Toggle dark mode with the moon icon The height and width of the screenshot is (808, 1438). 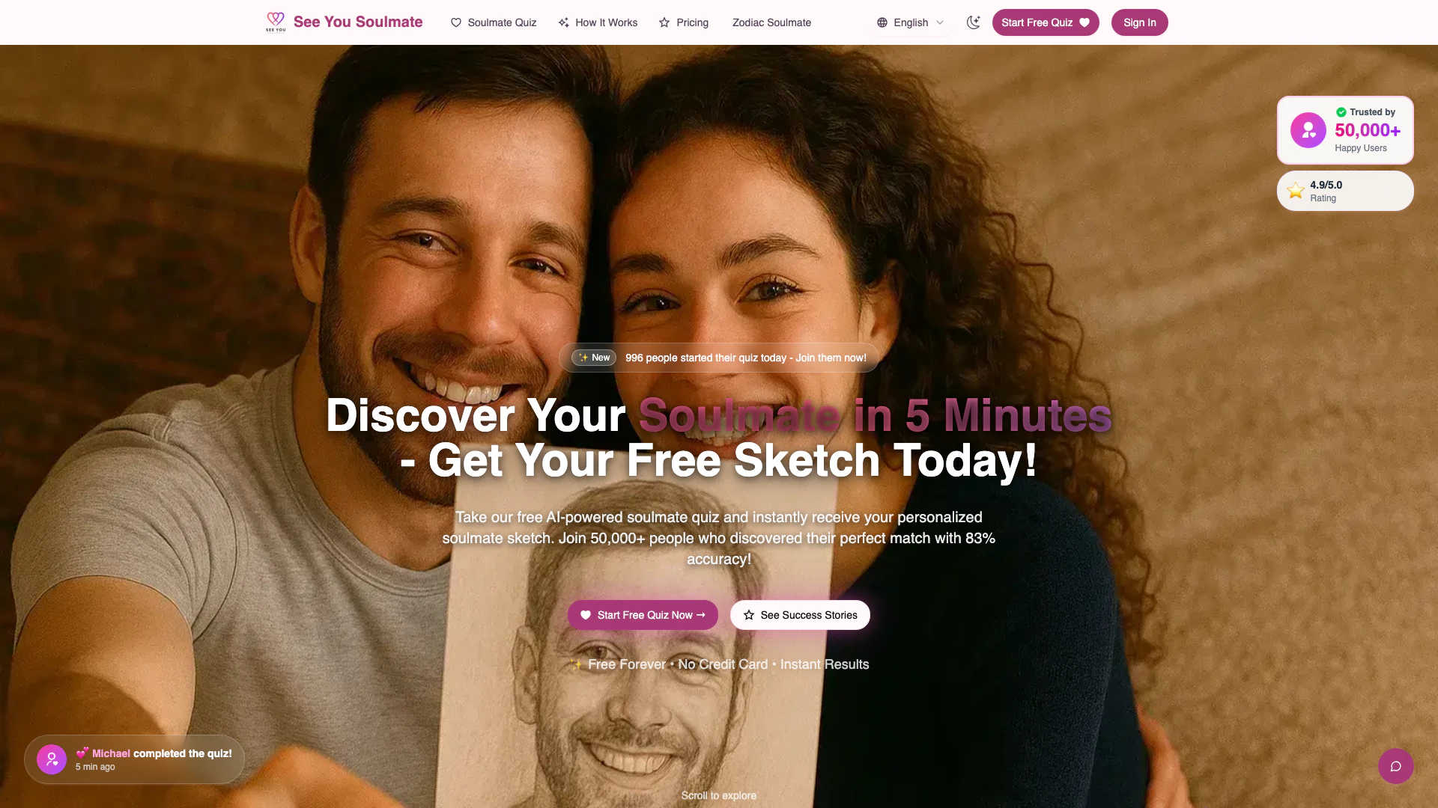coord(973,22)
